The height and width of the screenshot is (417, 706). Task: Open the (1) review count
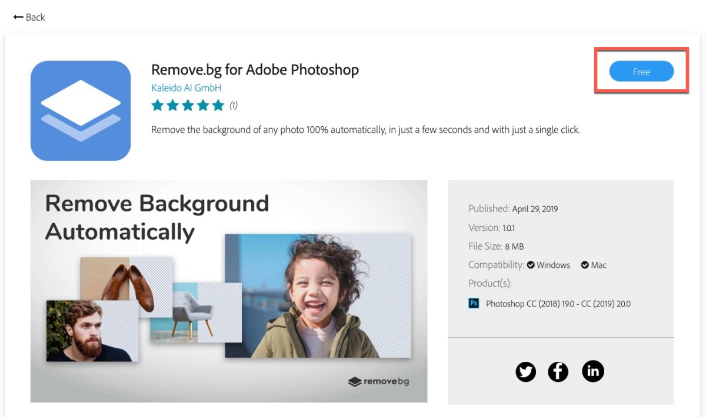[234, 105]
